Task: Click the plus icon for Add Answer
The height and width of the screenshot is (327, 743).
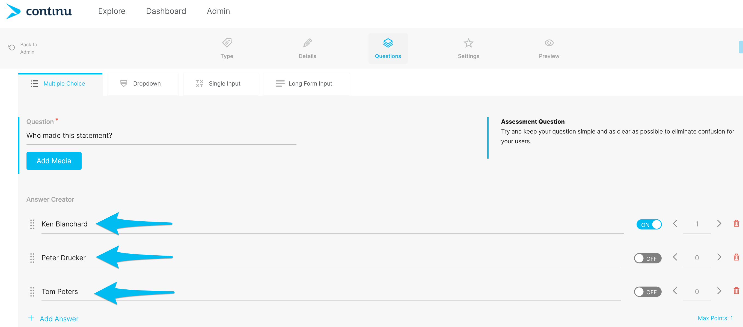Action: pyautogui.click(x=31, y=318)
